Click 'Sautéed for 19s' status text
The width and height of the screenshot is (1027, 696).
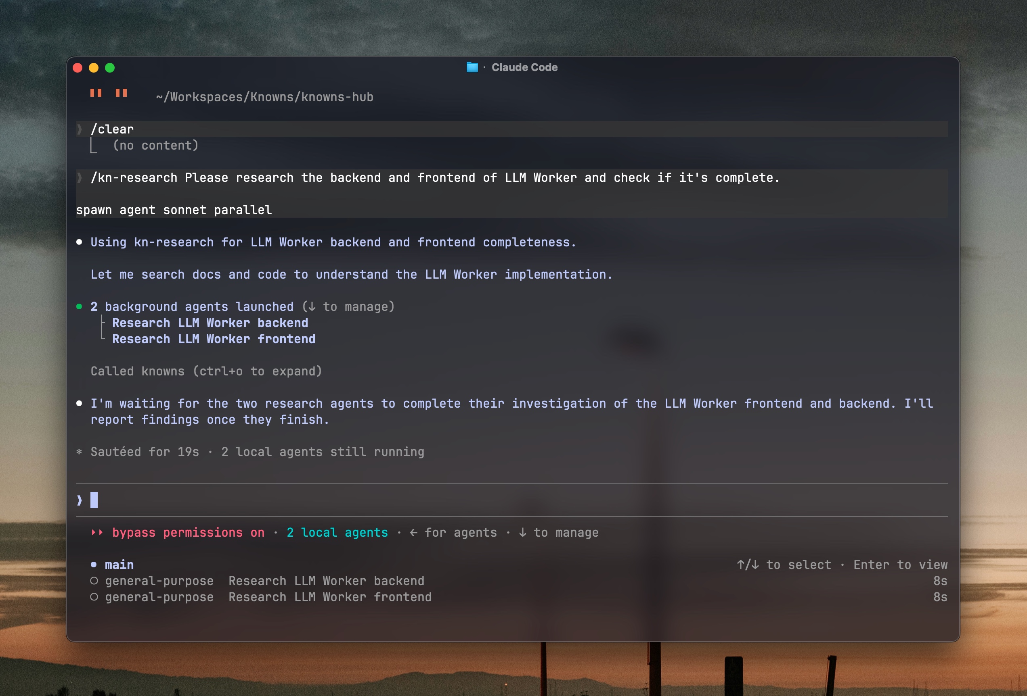click(145, 452)
